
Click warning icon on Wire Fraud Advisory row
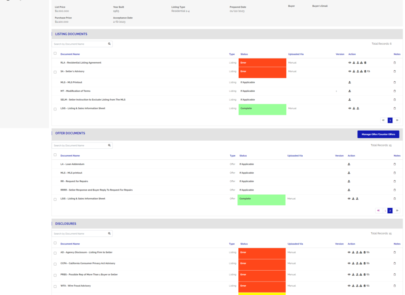361,286
